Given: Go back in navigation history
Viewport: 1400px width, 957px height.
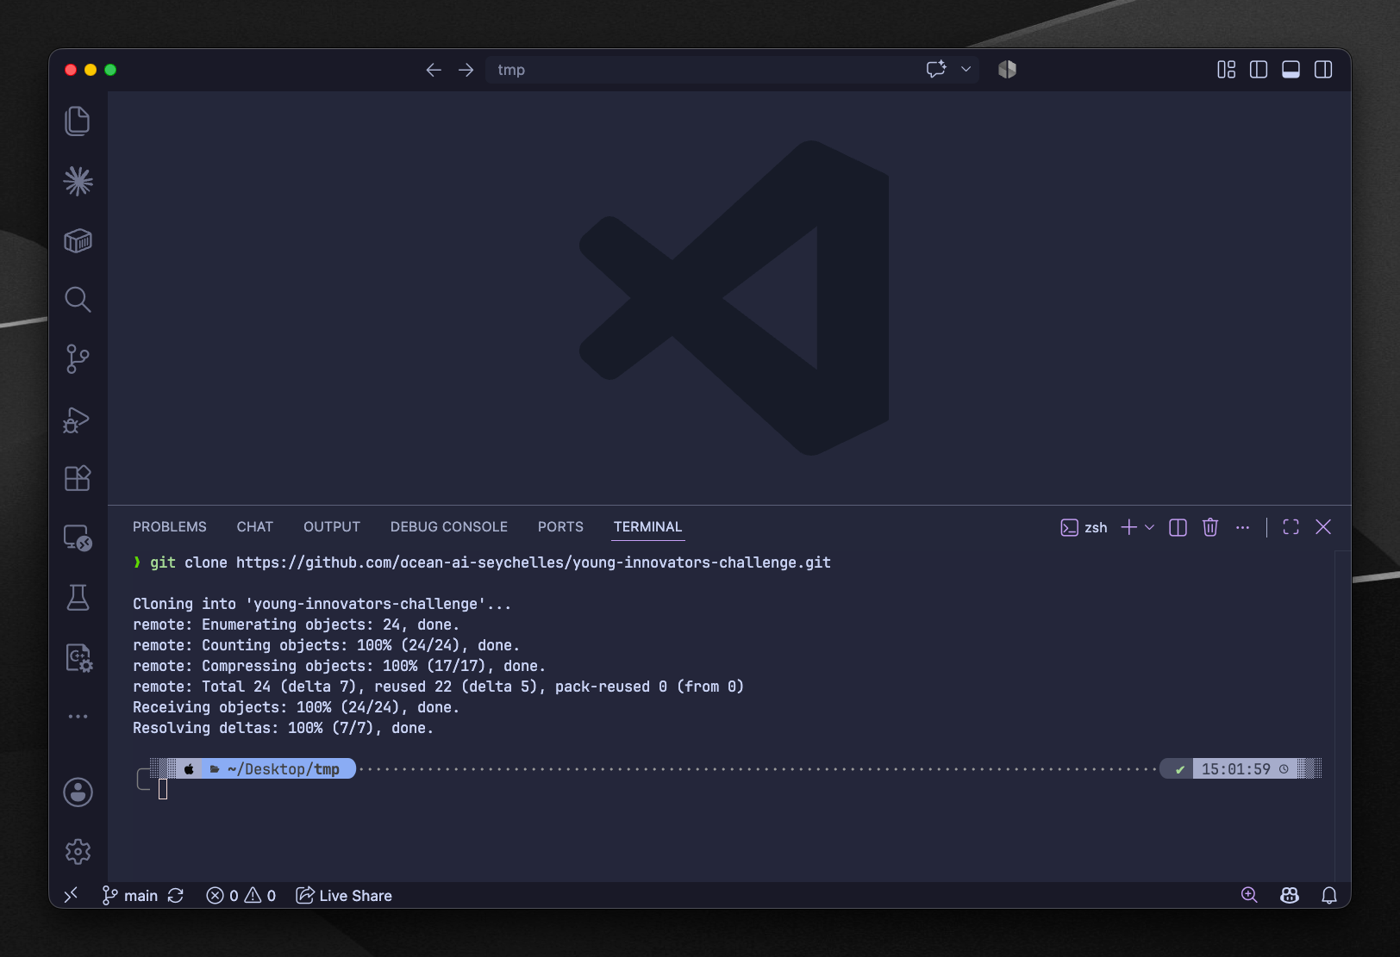Looking at the screenshot, I should [x=434, y=70].
